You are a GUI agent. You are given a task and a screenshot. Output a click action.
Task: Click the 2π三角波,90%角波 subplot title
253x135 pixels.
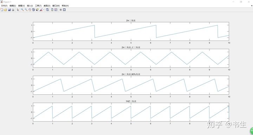131,74
